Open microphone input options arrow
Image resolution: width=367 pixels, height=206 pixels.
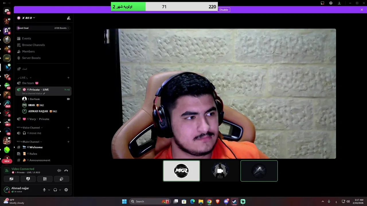pyautogui.click(x=49, y=190)
